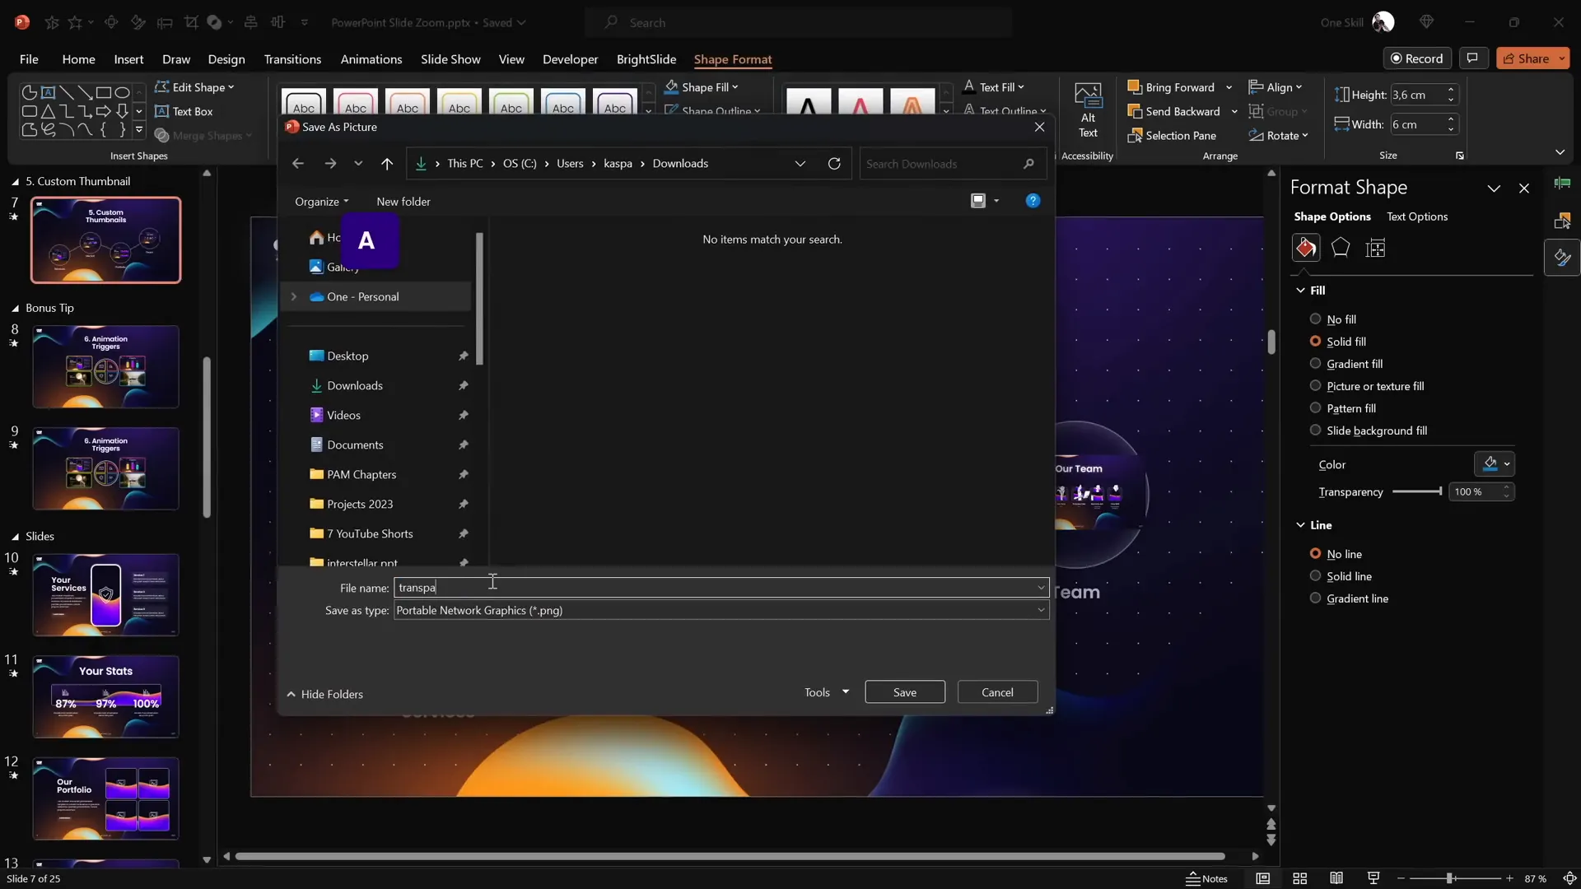
Task: Collapse the Line section
Action: [1301, 525]
